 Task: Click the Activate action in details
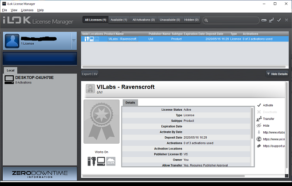click(x=268, y=105)
